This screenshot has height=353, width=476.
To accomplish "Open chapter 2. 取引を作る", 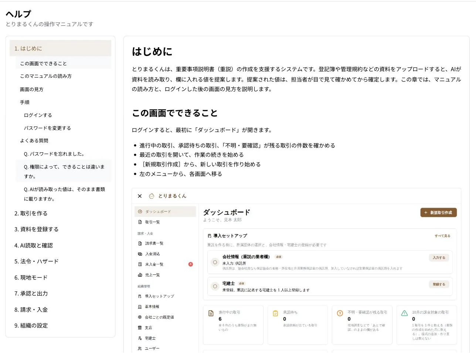I will 60,213.
